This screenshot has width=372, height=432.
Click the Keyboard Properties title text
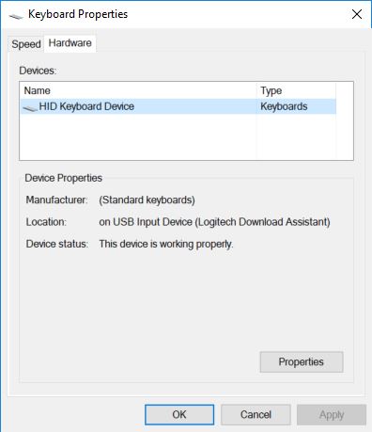78,14
